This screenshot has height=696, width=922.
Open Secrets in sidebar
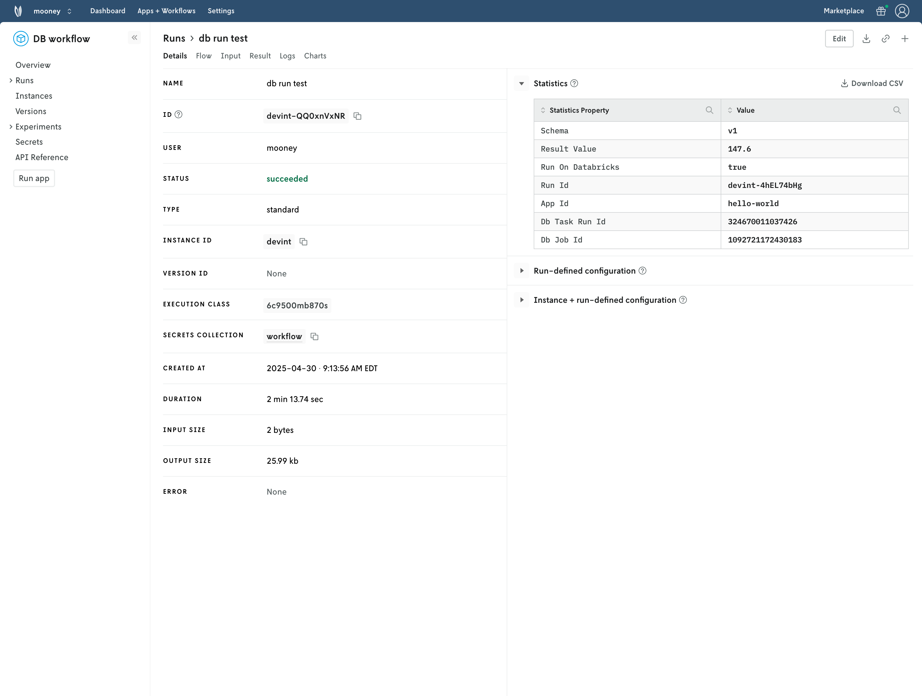tap(29, 142)
